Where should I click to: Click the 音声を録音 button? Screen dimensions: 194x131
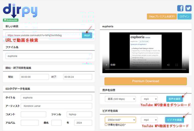click(x=174, y=99)
